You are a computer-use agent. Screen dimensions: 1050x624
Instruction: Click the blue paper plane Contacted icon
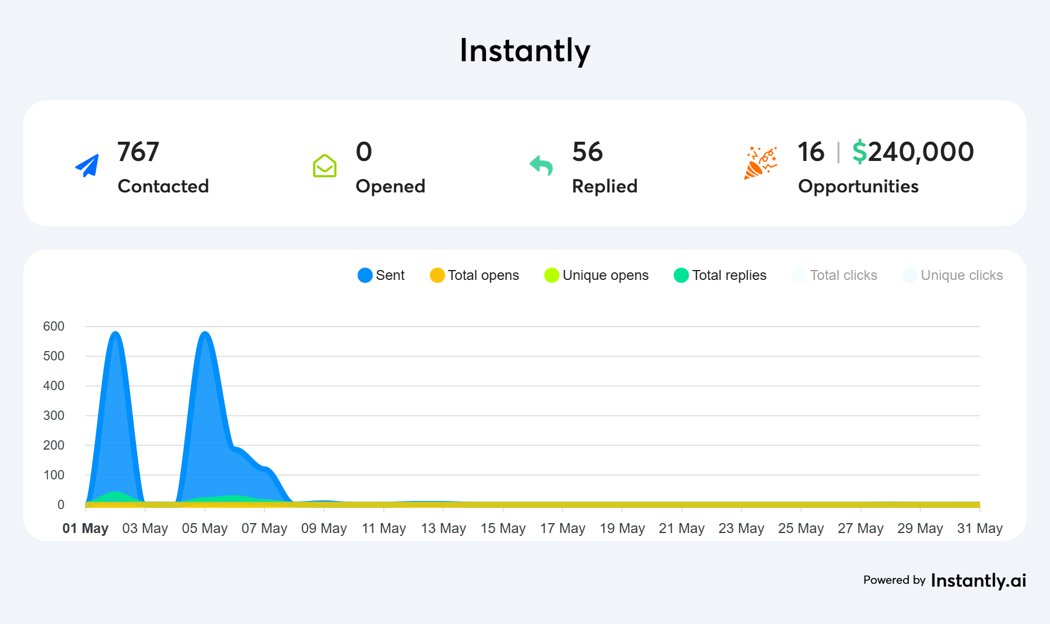pyautogui.click(x=87, y=166)
